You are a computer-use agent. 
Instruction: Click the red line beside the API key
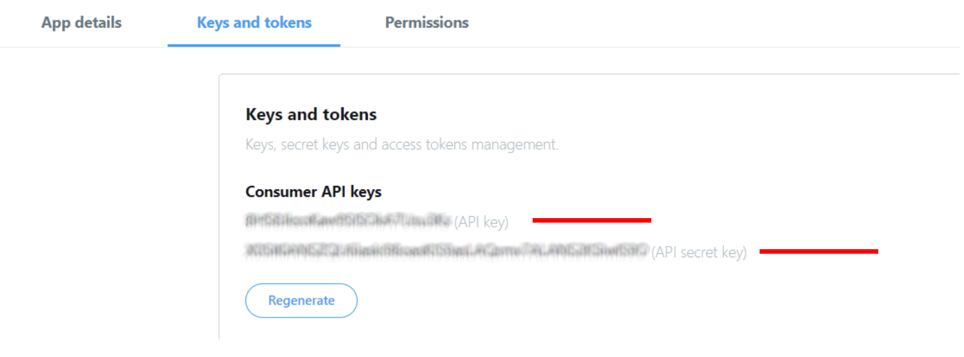(591, 220)
